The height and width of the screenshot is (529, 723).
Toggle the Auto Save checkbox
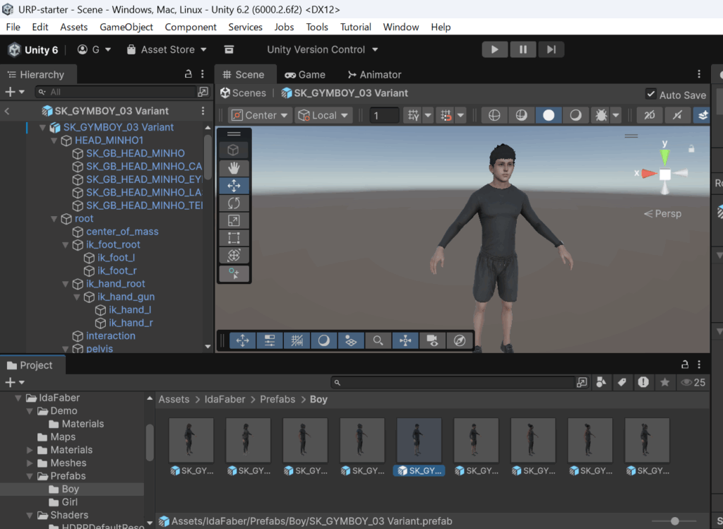[x=650, y=94]
